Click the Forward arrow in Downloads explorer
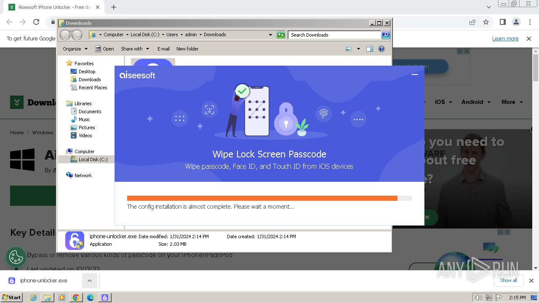 (x=77, y=35)
